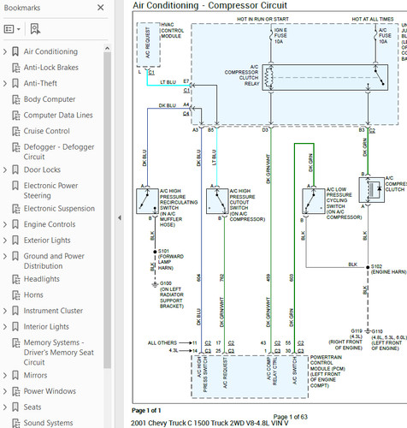Viewport: 407px width, 428px height.
Task: Open the Electronic Suspension bookmark
Action: [x=59, y=209]
